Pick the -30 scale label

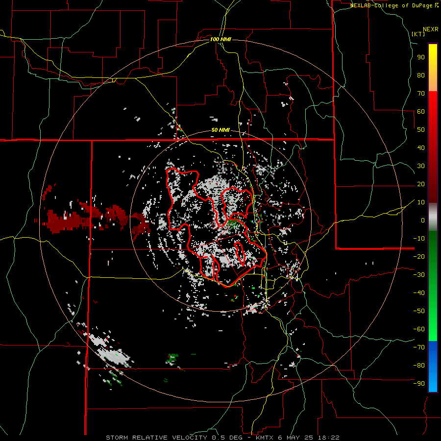click(419, 275)
